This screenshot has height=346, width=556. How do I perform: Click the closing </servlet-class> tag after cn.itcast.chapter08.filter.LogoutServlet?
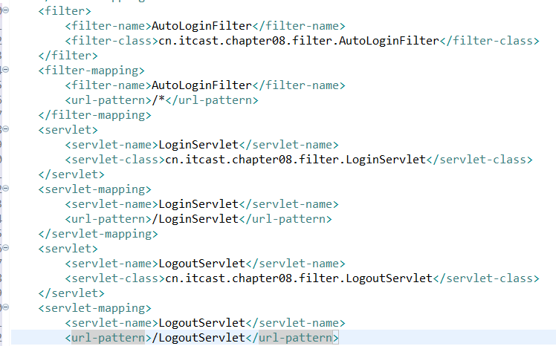pos(486,278)
